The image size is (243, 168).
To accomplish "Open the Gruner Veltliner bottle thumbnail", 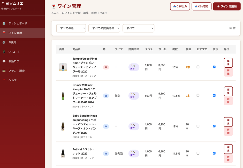I will coord(63,96).
